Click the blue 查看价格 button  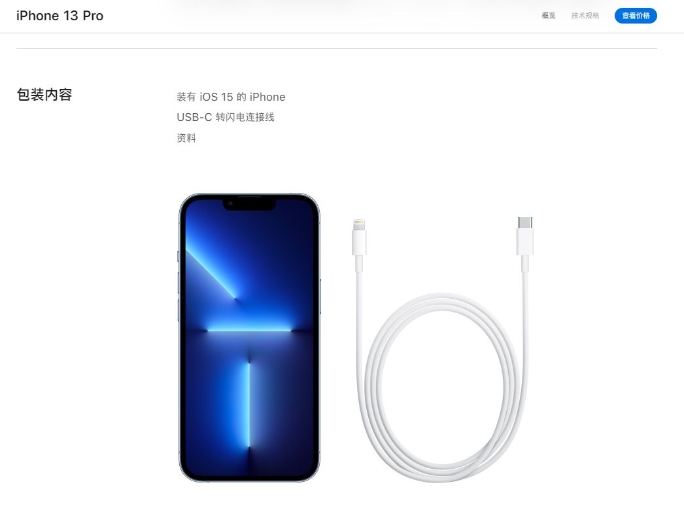[636, 16]
